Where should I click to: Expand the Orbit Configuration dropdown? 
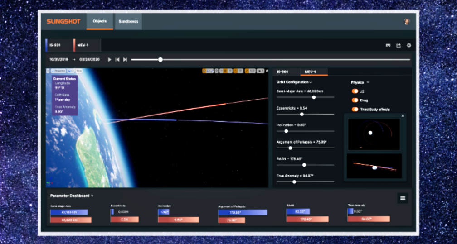311,82
